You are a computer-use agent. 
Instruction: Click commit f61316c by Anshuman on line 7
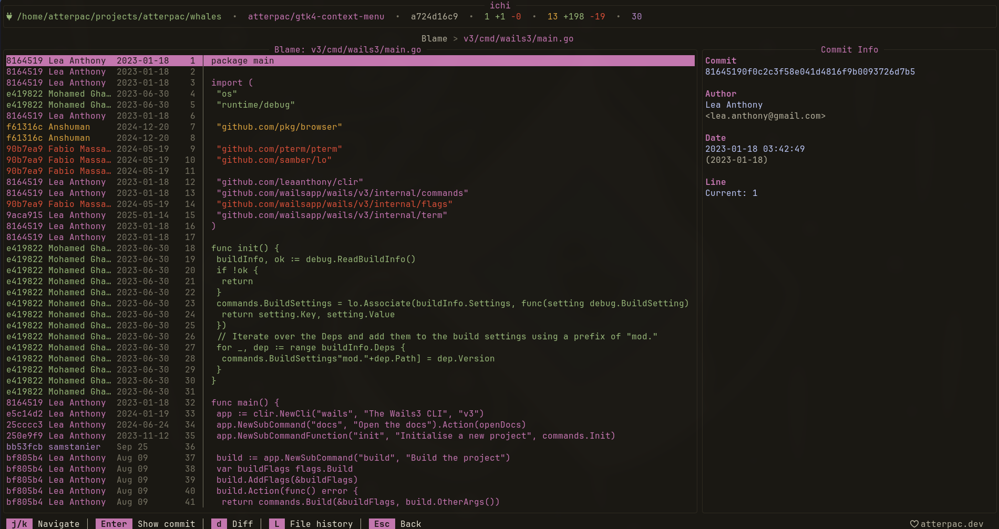(x=24, y=127)
